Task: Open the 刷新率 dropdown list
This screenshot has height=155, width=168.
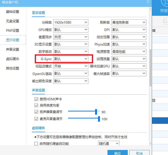Action: point(128,23)
